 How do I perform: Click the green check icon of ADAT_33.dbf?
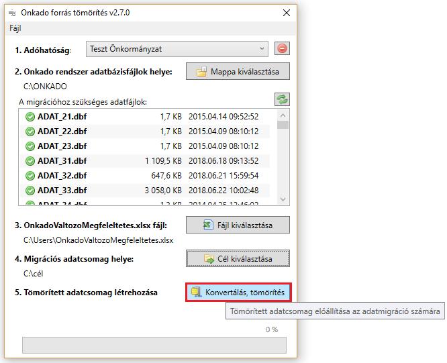[30, 191]
